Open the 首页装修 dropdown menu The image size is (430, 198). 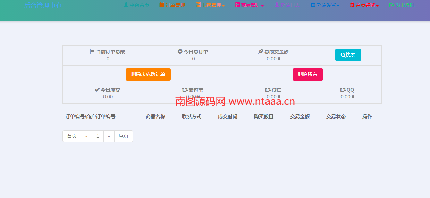364,5
